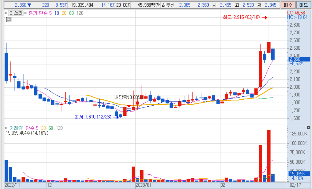Click the 2,520 high price value
This screenshot has width=312, height=189.
(x=248, y=5)
